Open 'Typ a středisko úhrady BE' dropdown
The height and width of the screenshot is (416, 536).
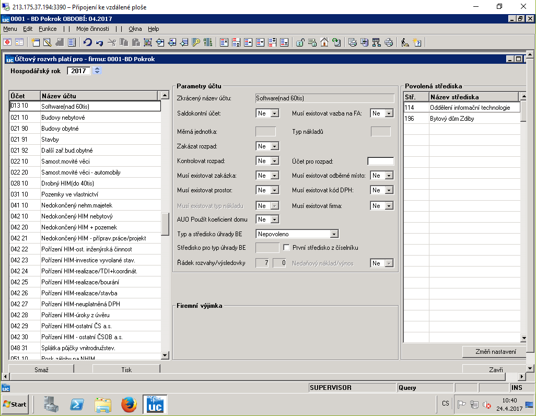point(334,234)
